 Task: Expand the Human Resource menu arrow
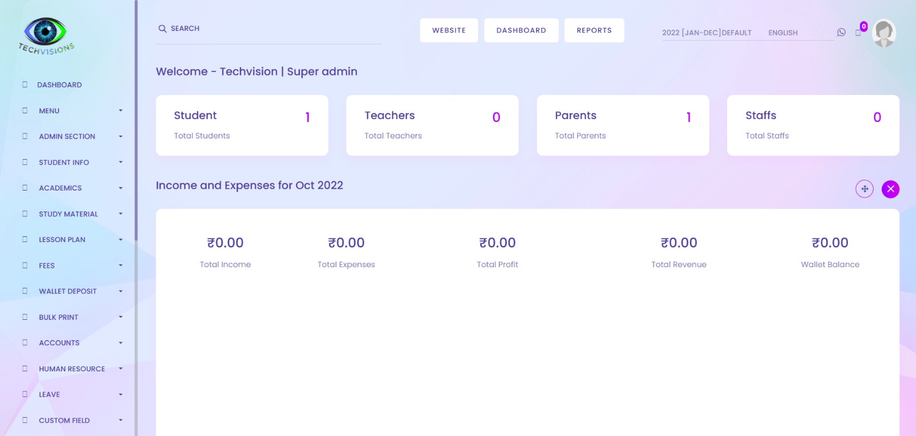pos(121,368)
